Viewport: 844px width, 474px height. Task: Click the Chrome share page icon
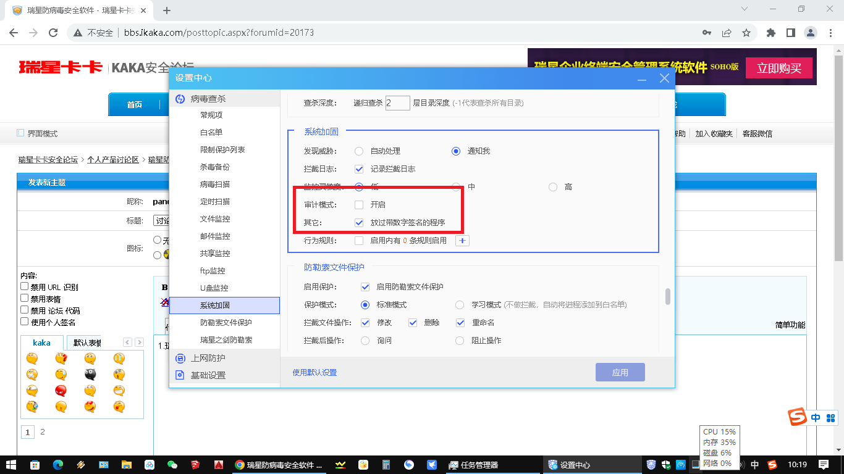point(727,33)
